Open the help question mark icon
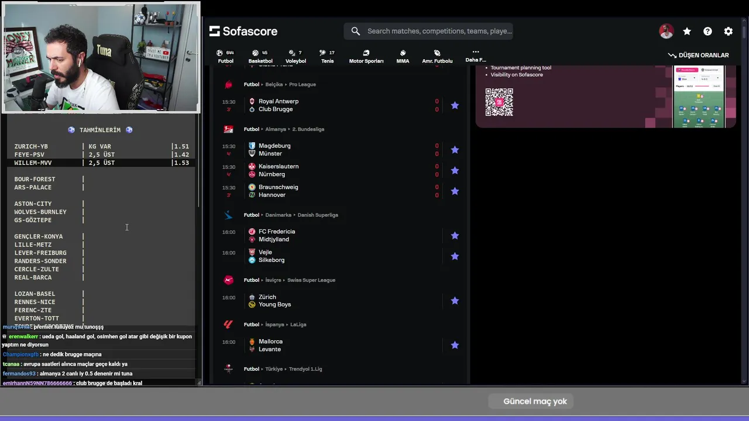 707,32
